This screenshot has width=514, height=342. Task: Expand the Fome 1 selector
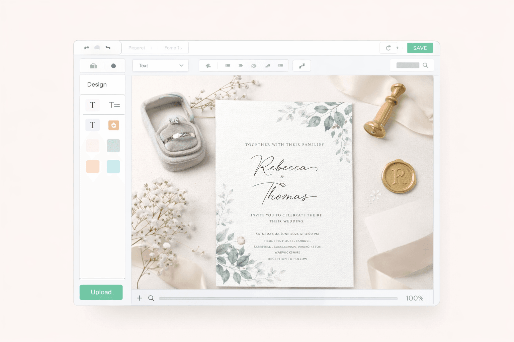[173, 48]
